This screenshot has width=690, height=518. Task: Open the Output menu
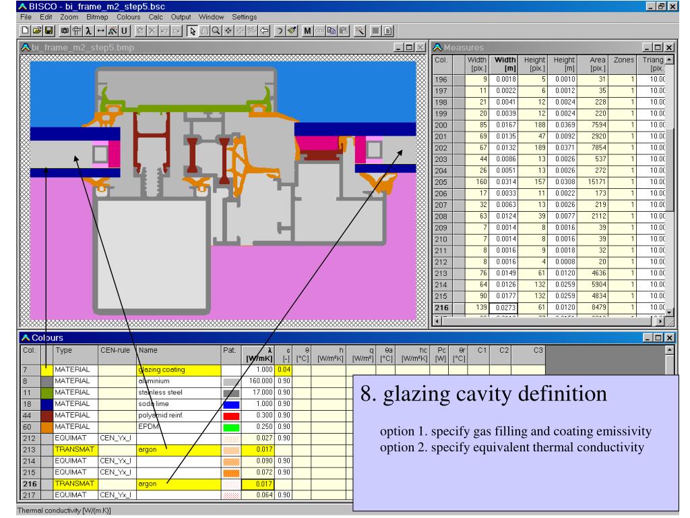click(x=181, y=17)
